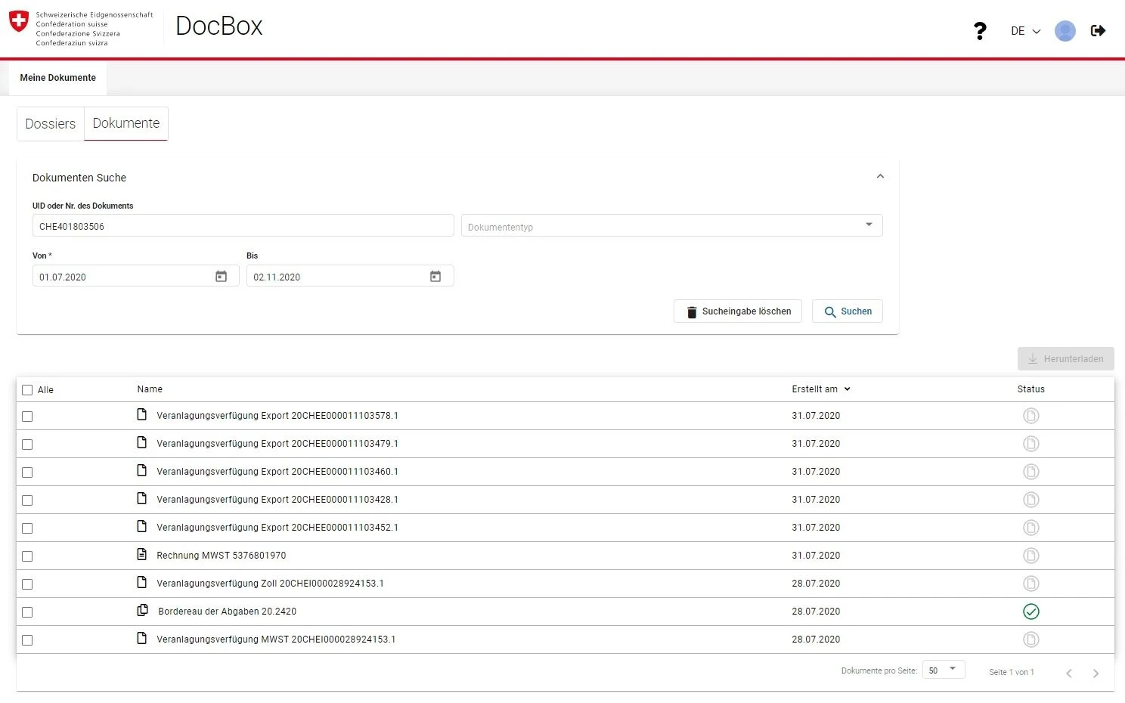Open the Bis date calendar picker
Screen dimensions: 1125x703
click(x=435, y=277)
